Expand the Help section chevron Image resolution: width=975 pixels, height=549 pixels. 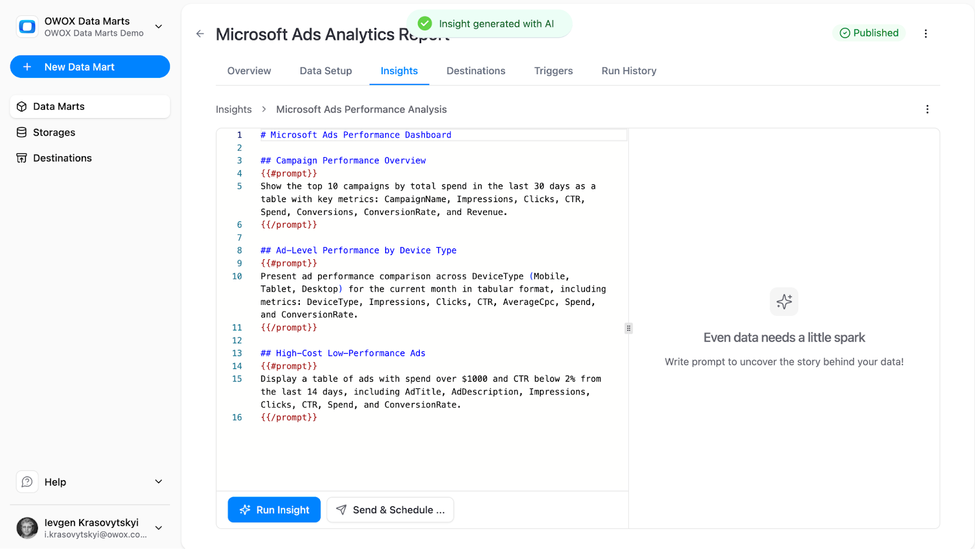[158, 481]
